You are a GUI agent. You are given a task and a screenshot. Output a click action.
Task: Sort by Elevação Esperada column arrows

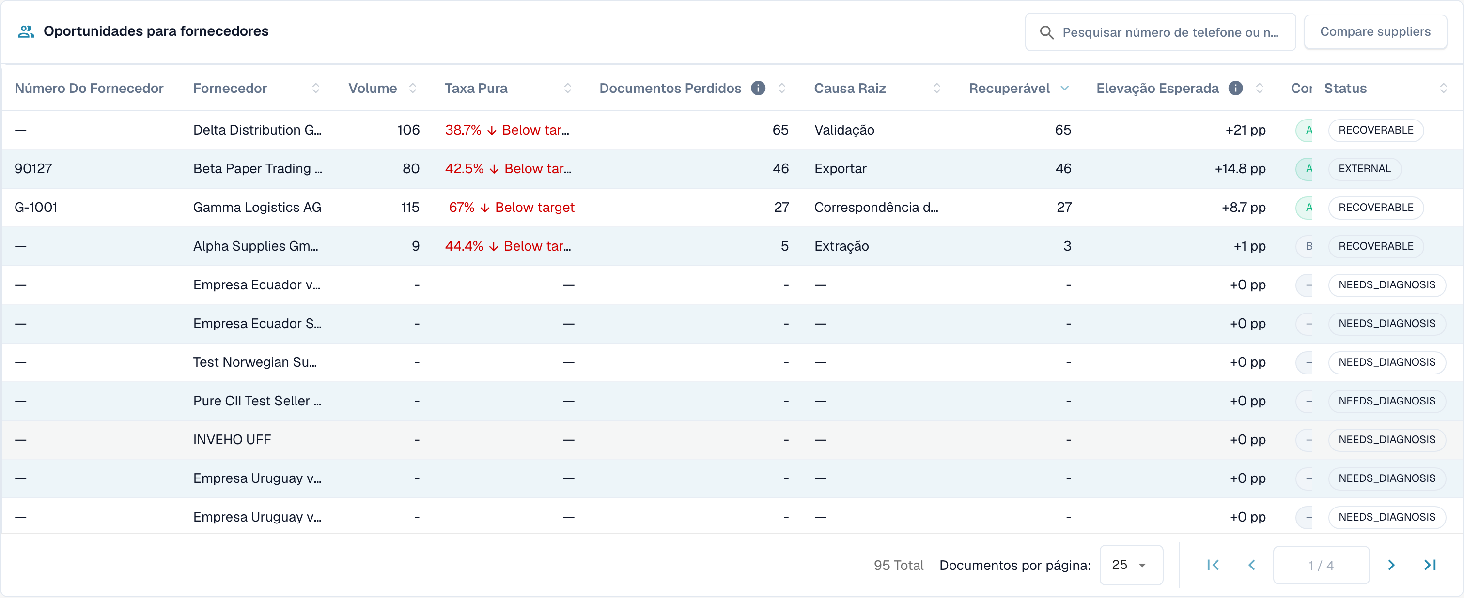pyautogui.click(x=1260, y=88)
